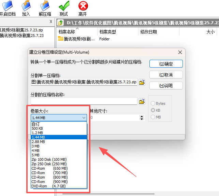
Task: Click the 分割的压缩档名称 text field
Action: point(84,101)
